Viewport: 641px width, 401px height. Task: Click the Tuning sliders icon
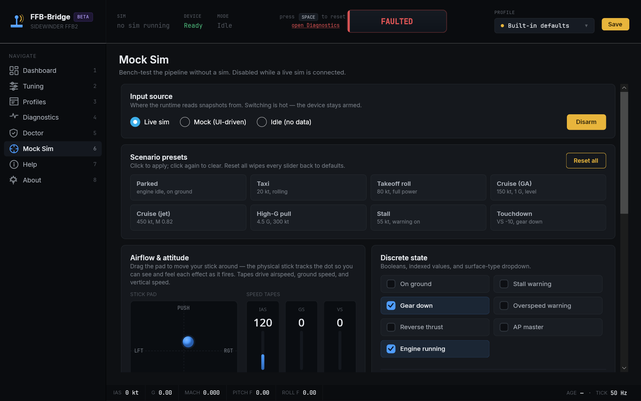14,86
